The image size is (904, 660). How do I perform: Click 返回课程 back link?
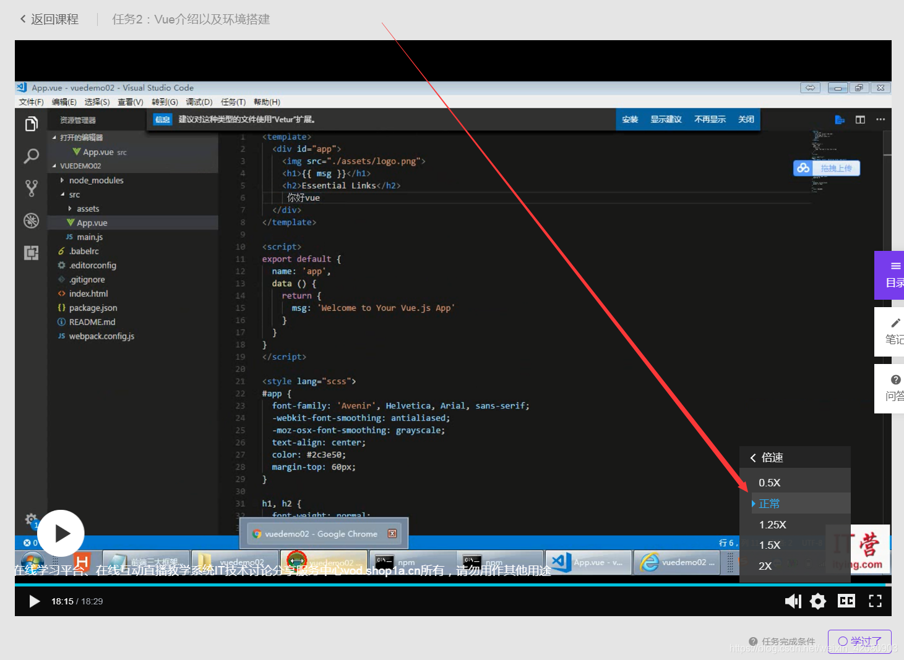(x=49, y=19)
